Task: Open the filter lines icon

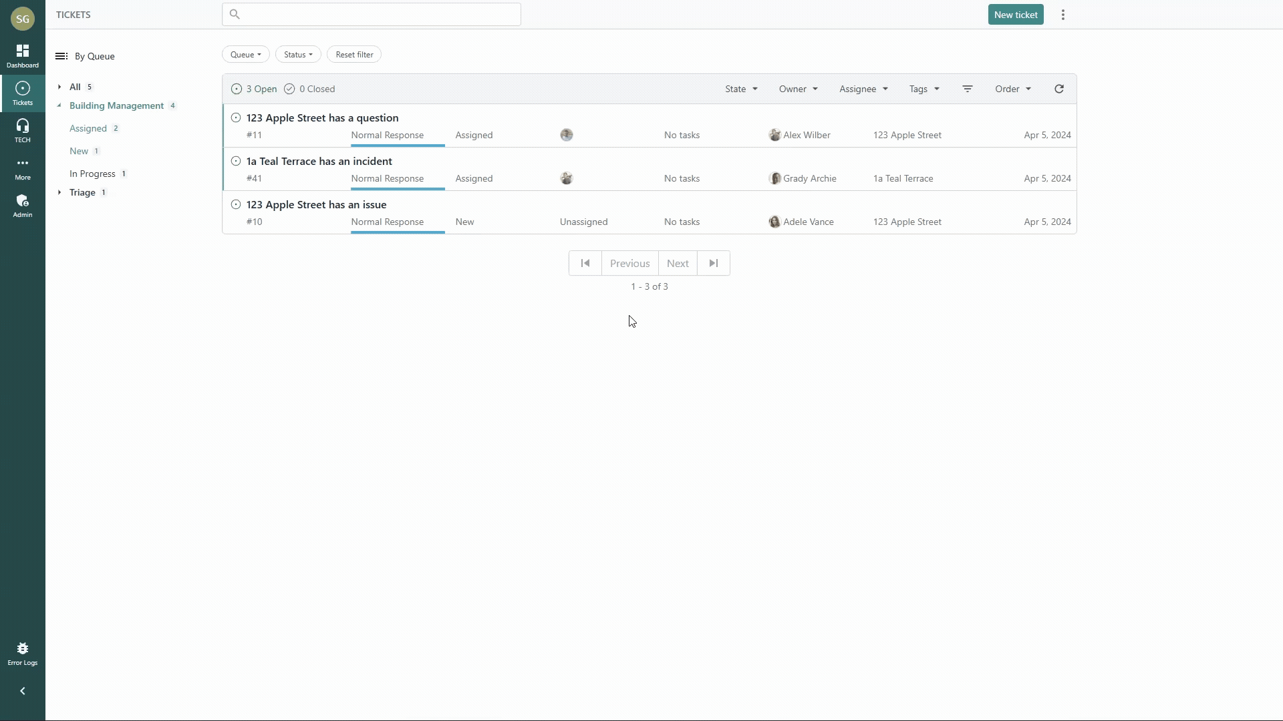Action: [968, 89]
